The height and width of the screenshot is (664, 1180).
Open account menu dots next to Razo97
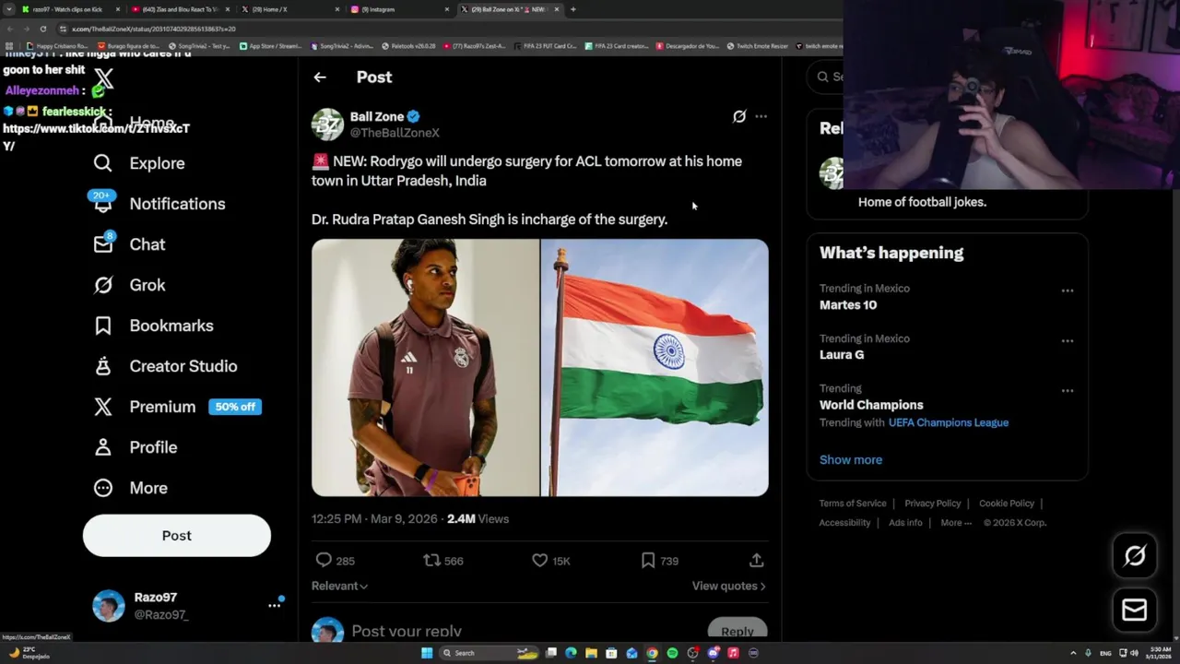point(275,605)
